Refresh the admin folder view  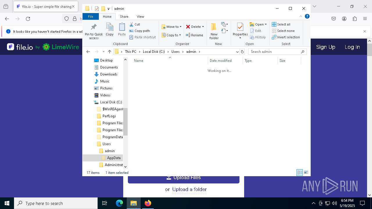[242, 52]
